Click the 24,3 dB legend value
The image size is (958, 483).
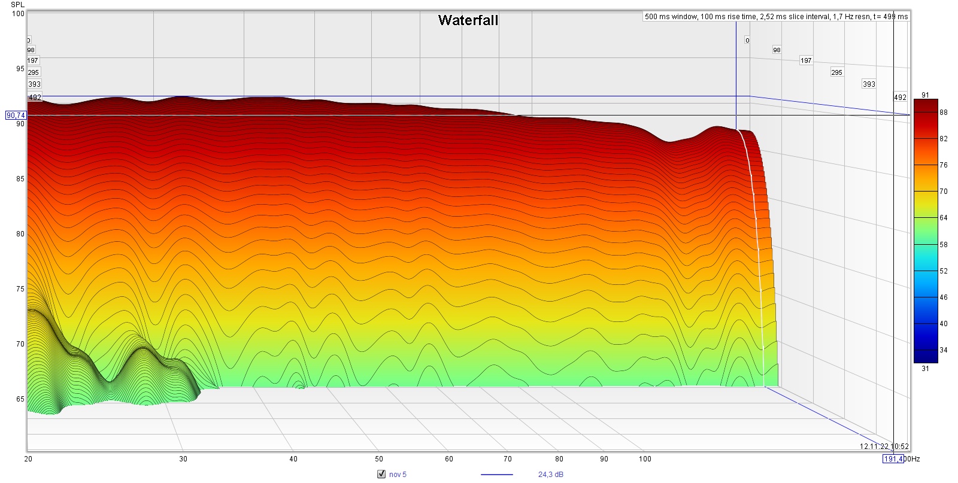pyautogui.click(x=550, y=475)
